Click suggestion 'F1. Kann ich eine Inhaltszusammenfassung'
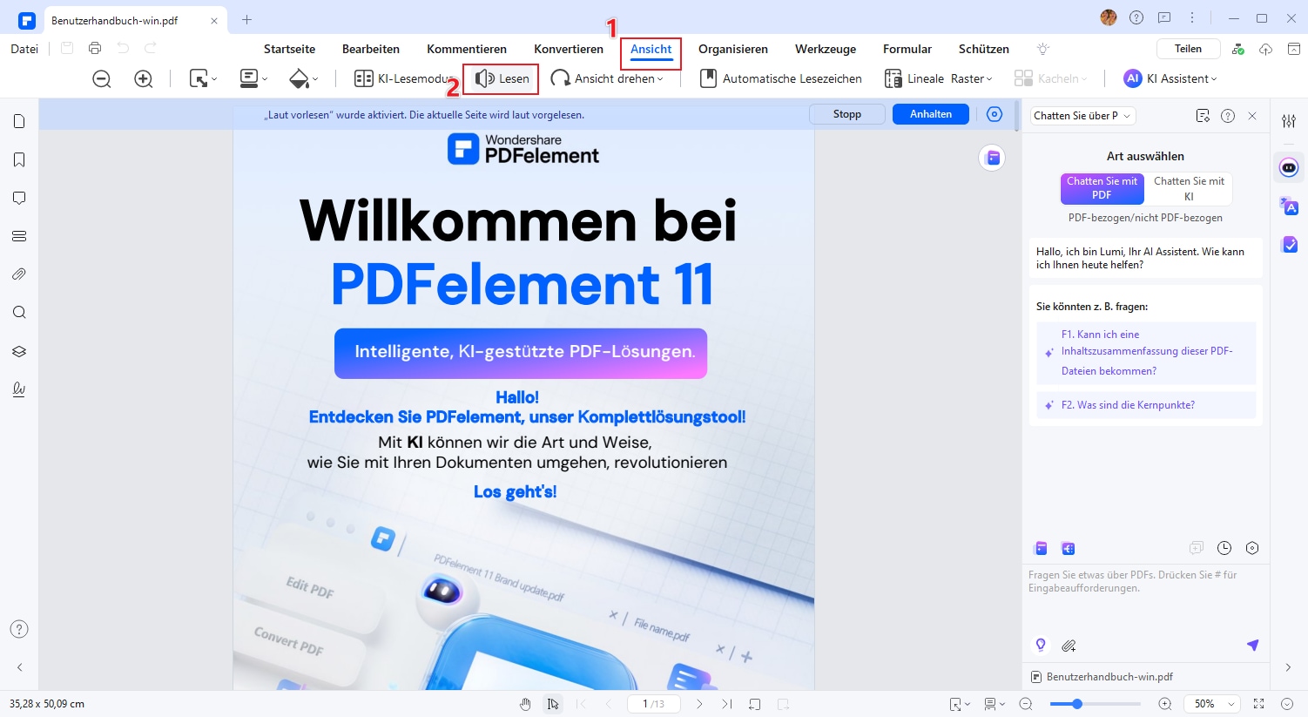The width and height of the screenshot is (1308, 717). pos(1146,353)
